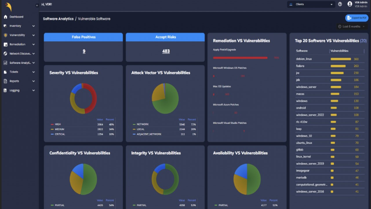Expand the Logging menu chevron
371x209 pixels.
point(33,90)
